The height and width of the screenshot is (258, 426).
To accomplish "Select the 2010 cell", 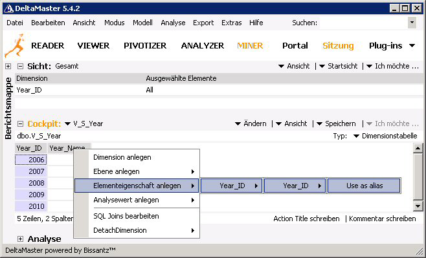I will point(30,206).
